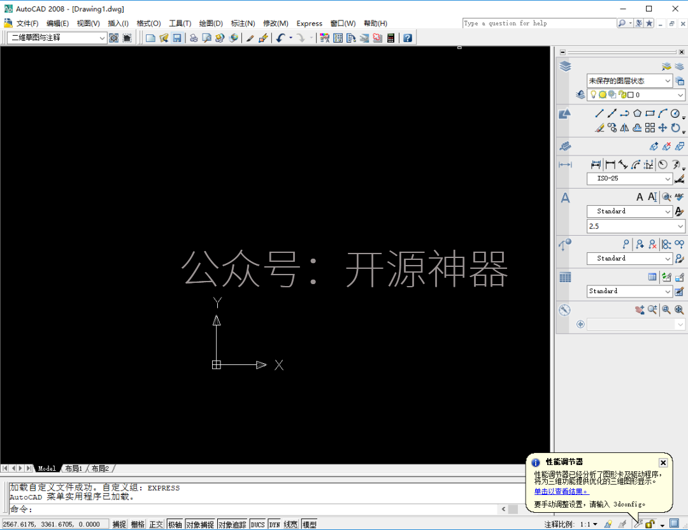
Task: Pick the Erase tool in dashboard
Action: click(599, 127)
